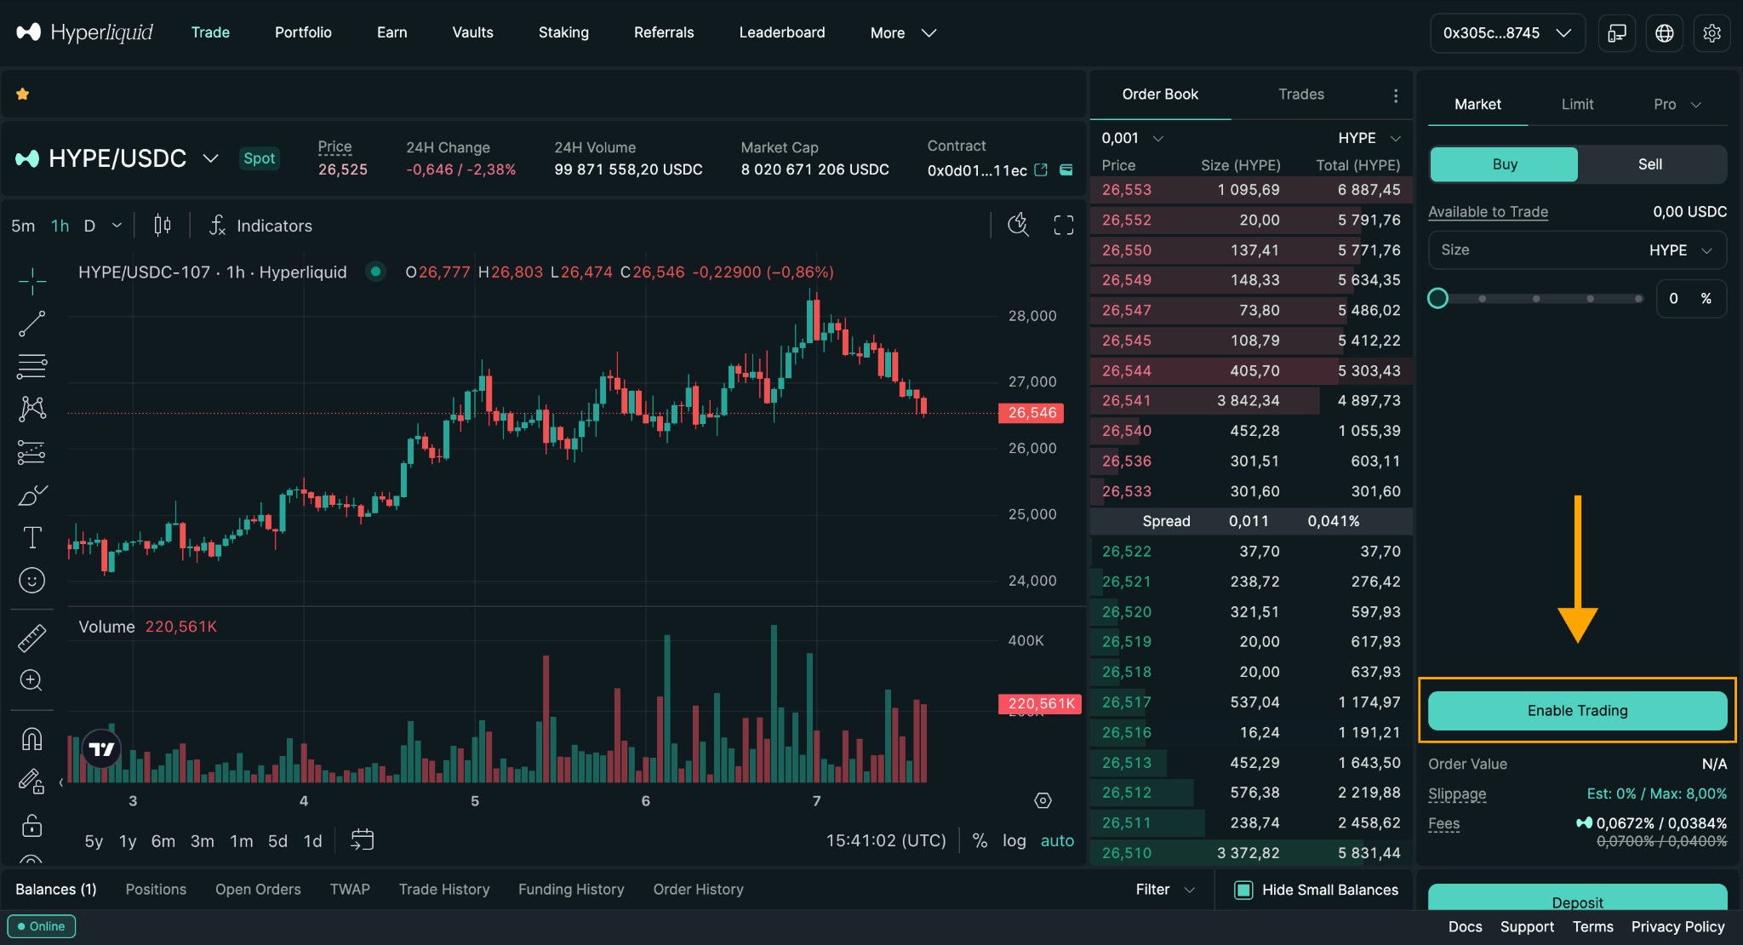Switch to the Trades tab
The image size is (1743, 945).
click(x=1301, y=94)
